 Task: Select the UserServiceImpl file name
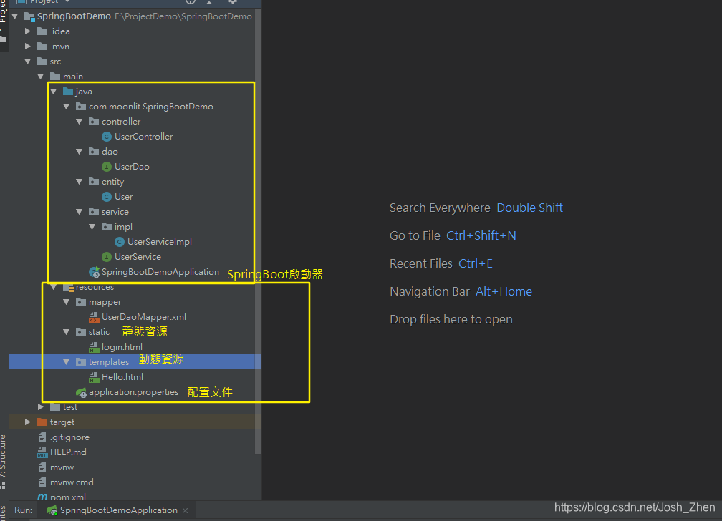click(160, 242)
